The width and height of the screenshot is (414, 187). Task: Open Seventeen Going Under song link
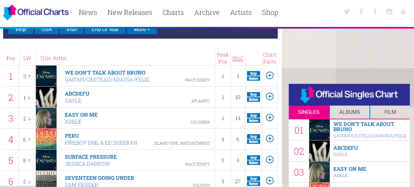click(99, 178)
